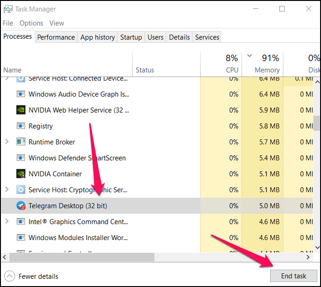Select Intel Graphics Command Center name
The width and height of the screenshot is (321, 287).
coord(78,222)
